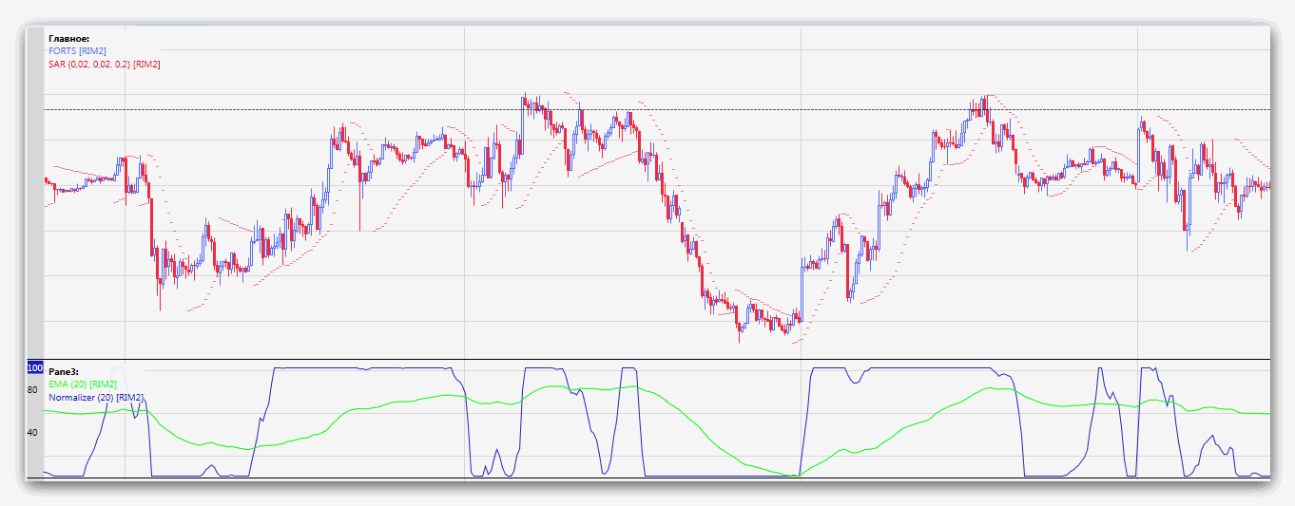Click the 40 value on Pane3 axis
The height and width of the screenshot is (506, 1295).
click(32, 433)
